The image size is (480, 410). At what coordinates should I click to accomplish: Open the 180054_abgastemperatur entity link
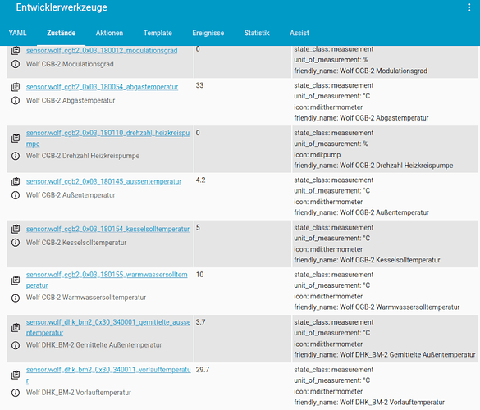click(x=102, y=87)
